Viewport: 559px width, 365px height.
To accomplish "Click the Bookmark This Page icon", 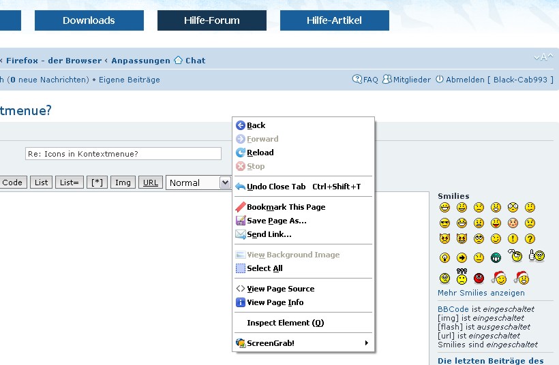I will coord(240,207).
